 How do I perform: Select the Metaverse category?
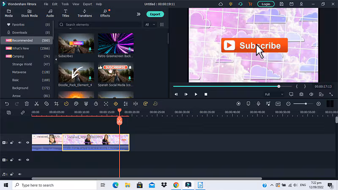27,72
